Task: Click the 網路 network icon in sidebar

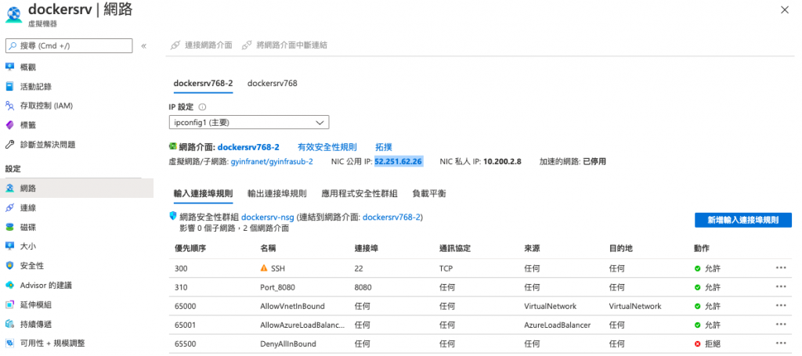Action: click(9, 189)
